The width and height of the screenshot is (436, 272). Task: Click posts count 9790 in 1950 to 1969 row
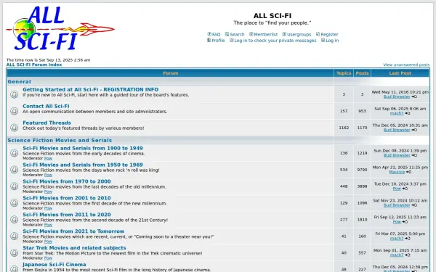362,170
